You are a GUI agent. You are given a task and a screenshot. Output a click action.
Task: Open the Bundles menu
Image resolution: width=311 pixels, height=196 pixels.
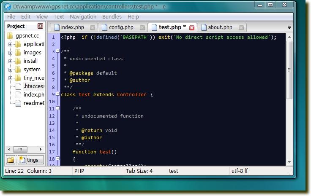(x=112, y=16)
